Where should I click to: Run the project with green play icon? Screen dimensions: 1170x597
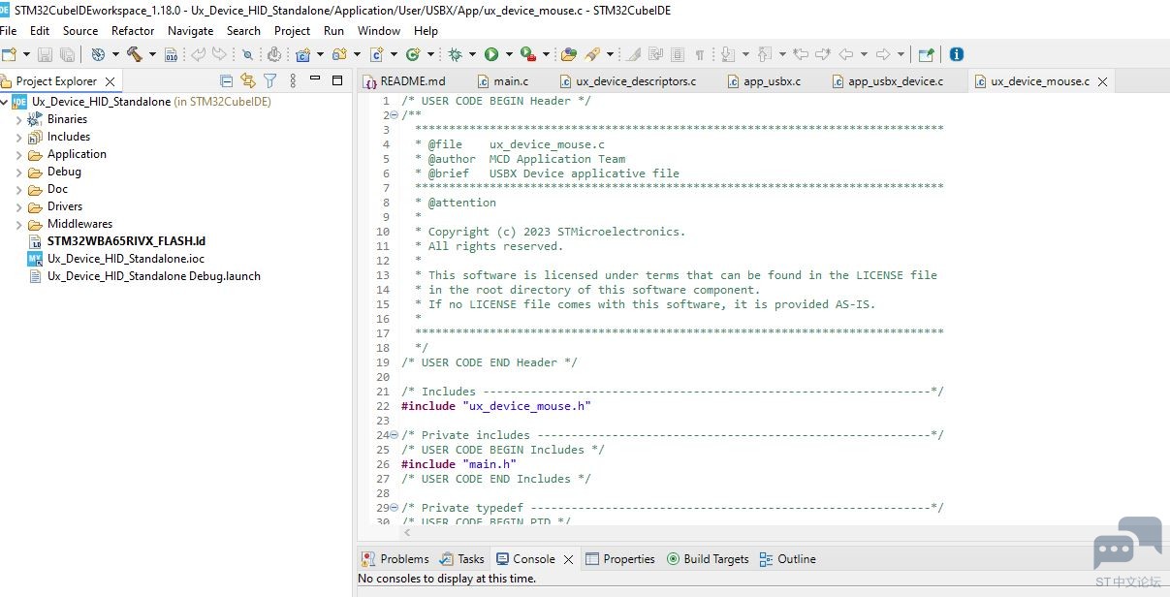(491, 54)
